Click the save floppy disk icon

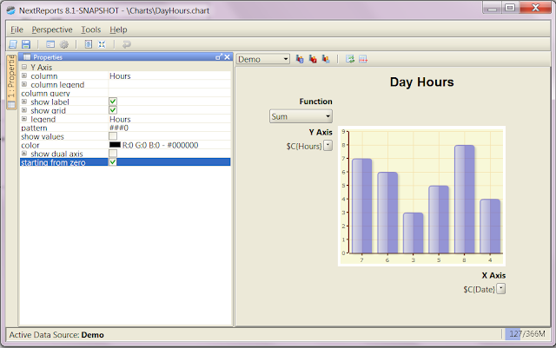click(26, 44)
